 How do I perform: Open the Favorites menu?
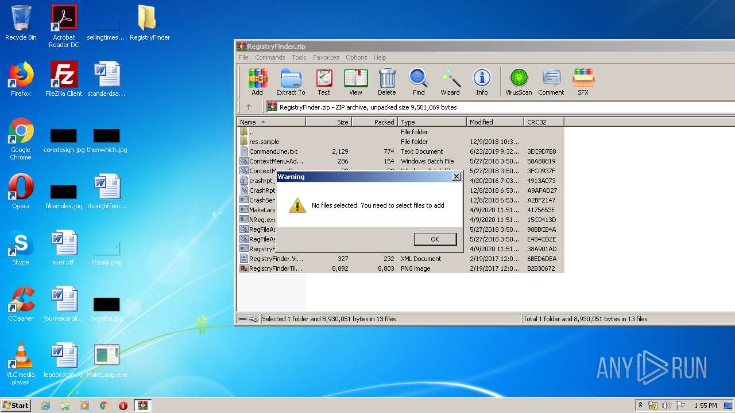[326, 57]
